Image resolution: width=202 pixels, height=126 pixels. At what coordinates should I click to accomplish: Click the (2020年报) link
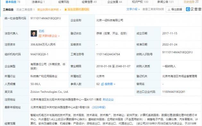(x=99, y=107)
